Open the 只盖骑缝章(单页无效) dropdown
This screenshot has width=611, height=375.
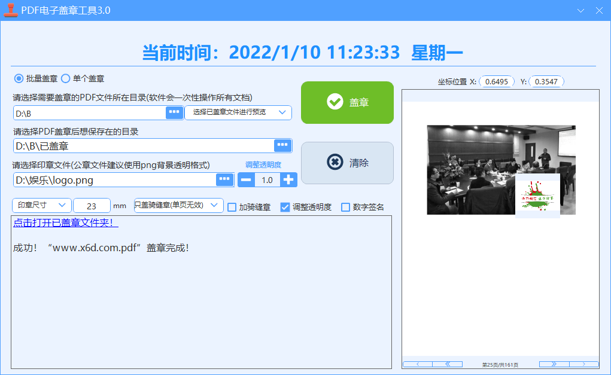click(177, 205)
